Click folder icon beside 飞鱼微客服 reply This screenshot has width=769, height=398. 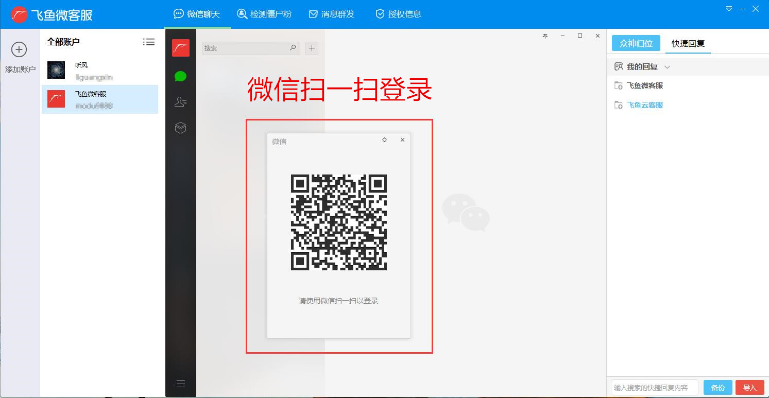[619, 85]
